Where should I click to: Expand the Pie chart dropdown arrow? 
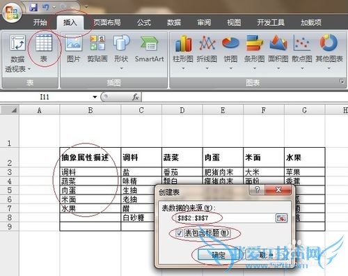coord(230,68)
